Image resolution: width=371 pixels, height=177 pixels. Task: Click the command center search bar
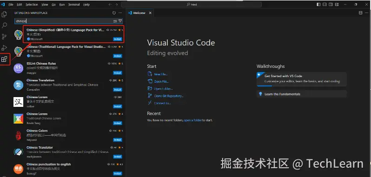tap(191, 5)
